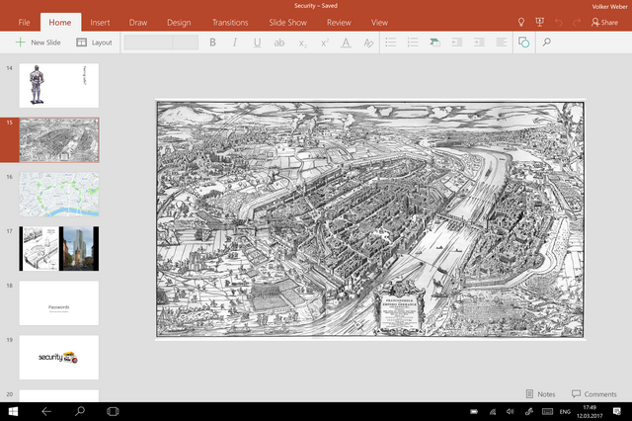Start presenting from the ribbon icon

(x=539, y=22)
